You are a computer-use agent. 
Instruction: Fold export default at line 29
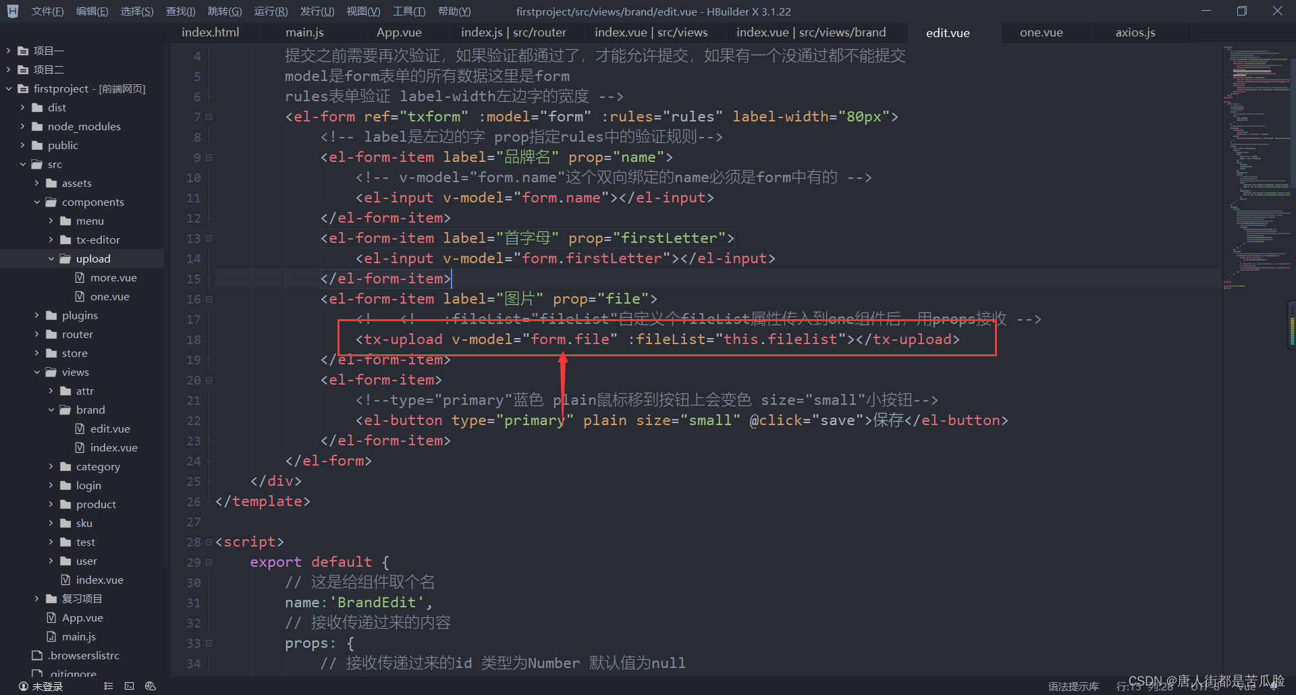pos(209,562)
